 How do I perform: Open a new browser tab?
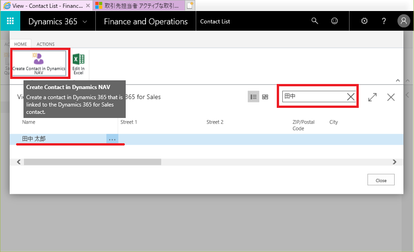[x=190, y=6]
